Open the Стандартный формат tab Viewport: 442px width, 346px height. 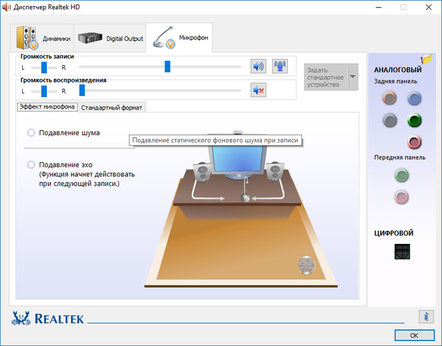click(112, 108)
